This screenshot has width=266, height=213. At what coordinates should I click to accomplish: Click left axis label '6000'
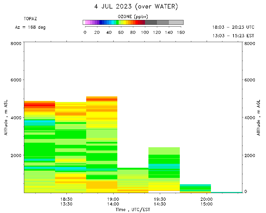click(16, 80)
